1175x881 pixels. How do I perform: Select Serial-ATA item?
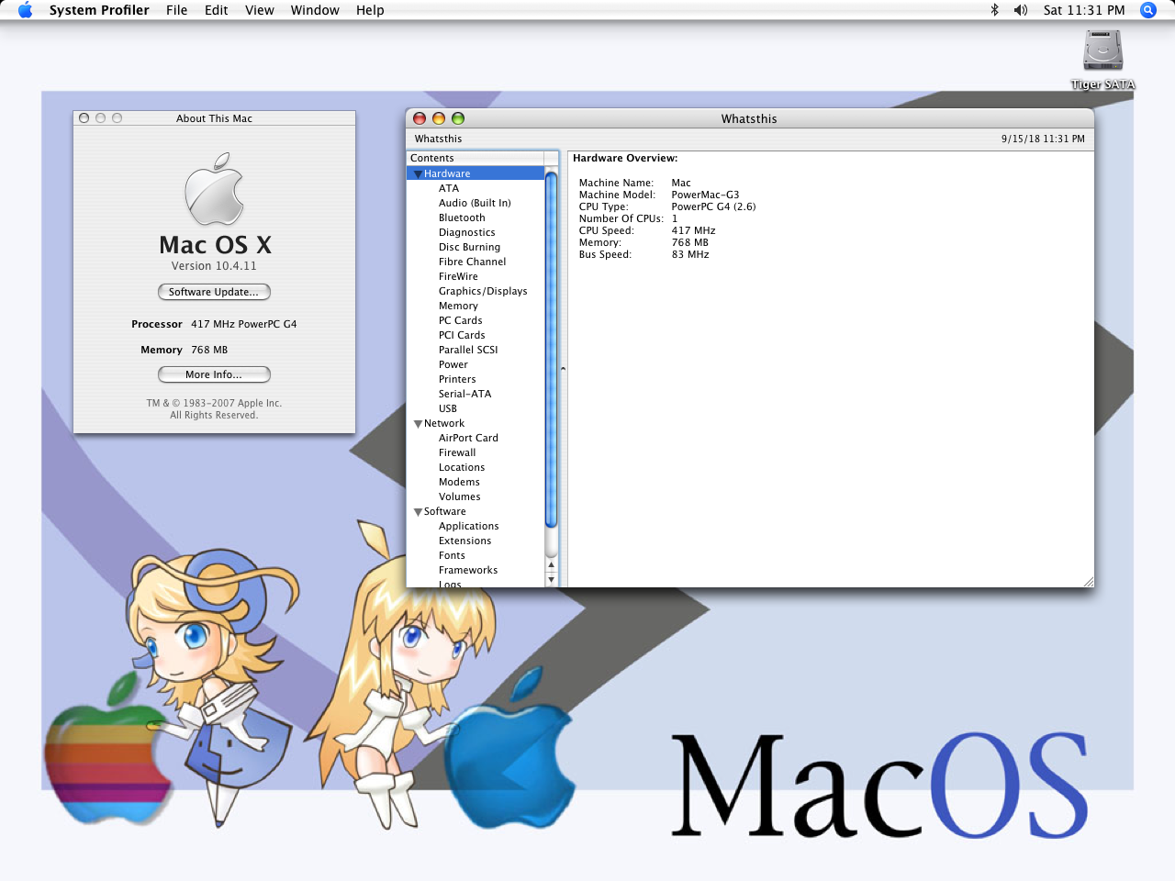click(464, 394)
